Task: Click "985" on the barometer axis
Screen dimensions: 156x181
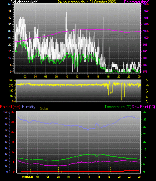Action: (x=145, y=58)
